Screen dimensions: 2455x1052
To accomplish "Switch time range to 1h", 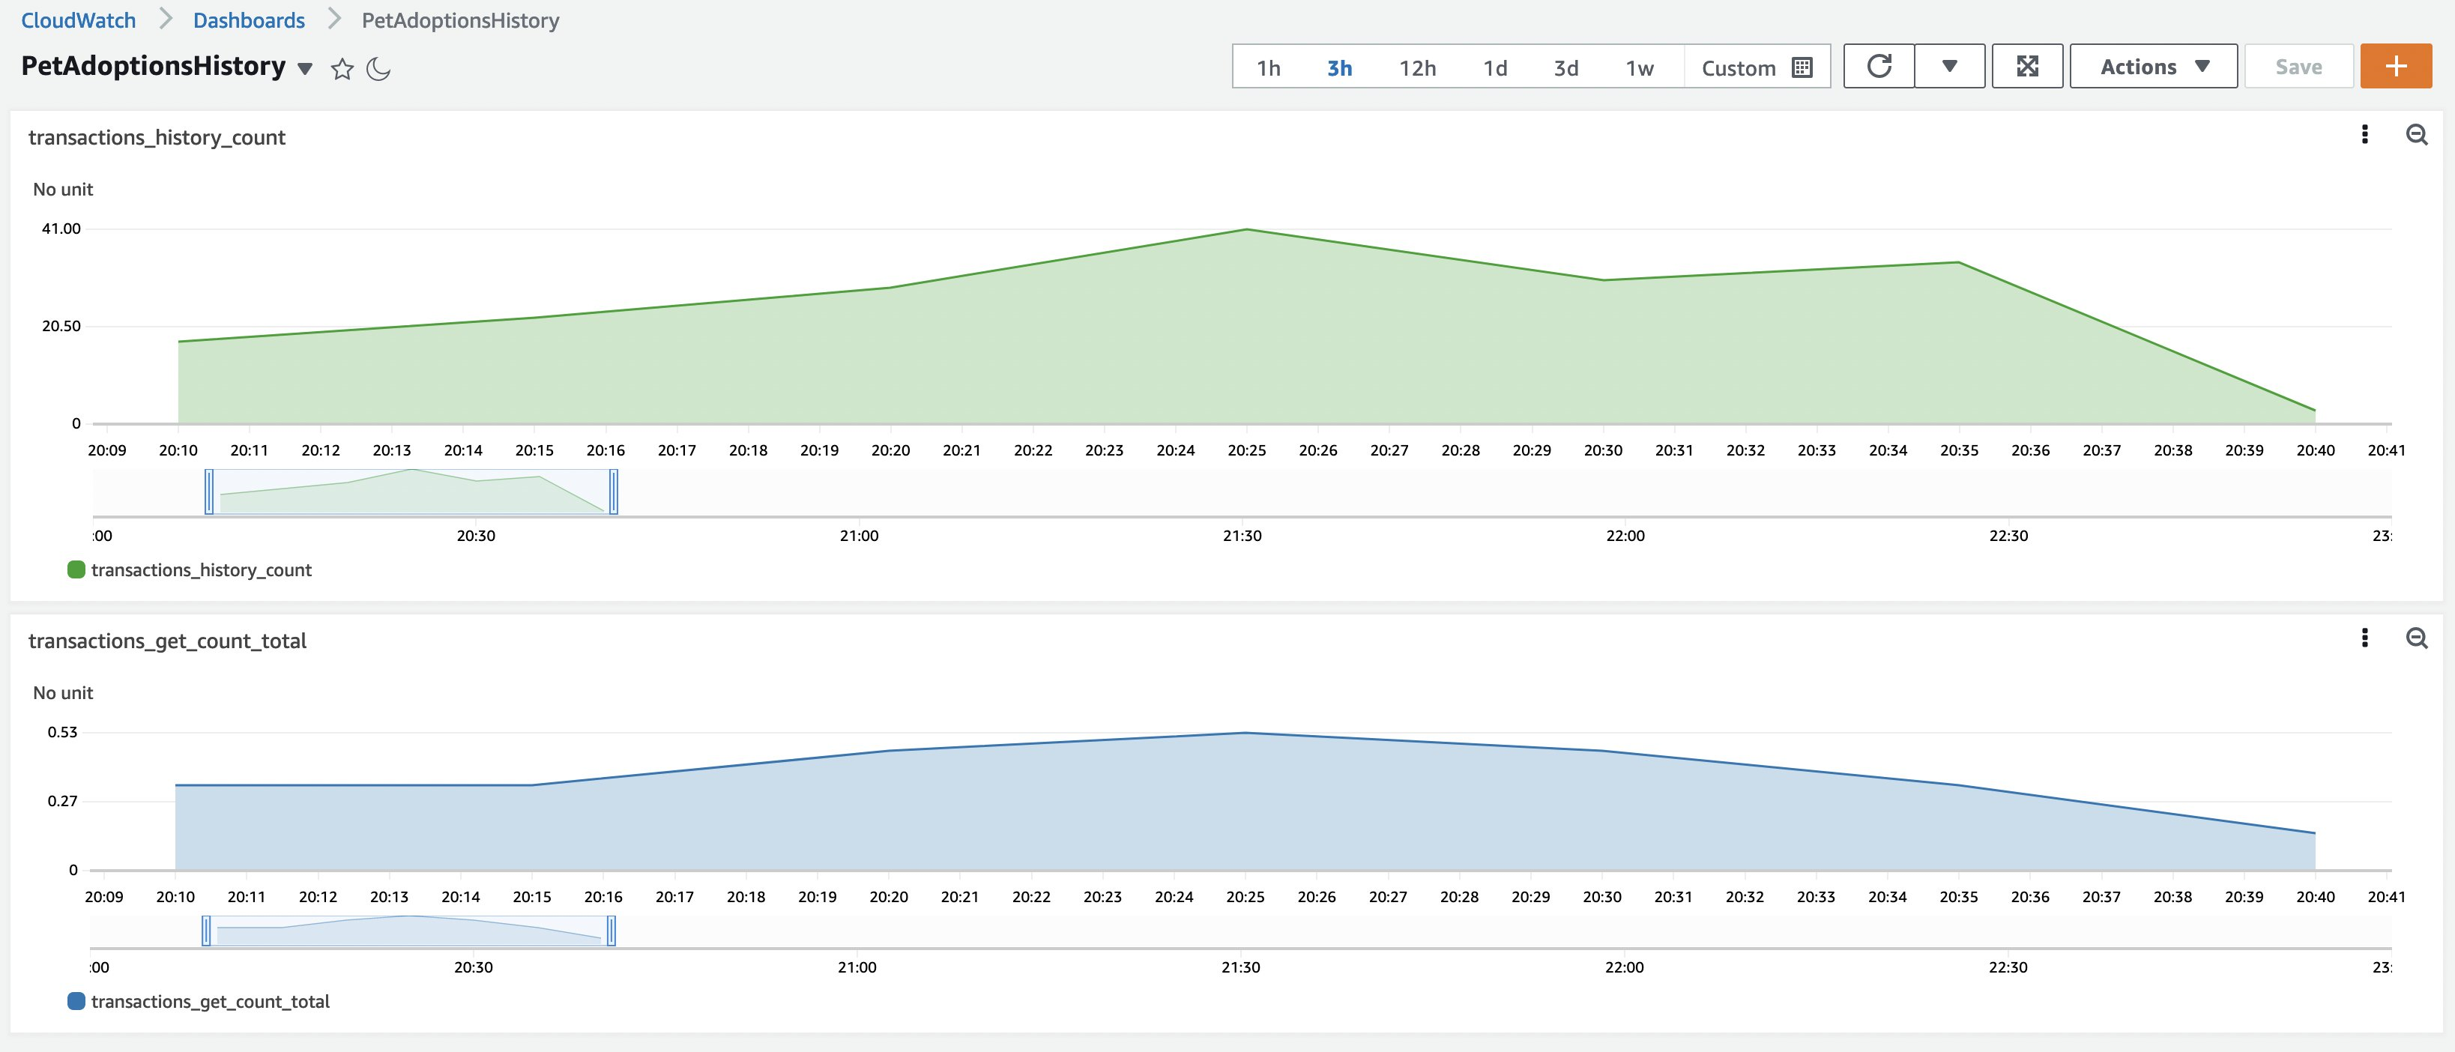I will (x=1267, y=67).
